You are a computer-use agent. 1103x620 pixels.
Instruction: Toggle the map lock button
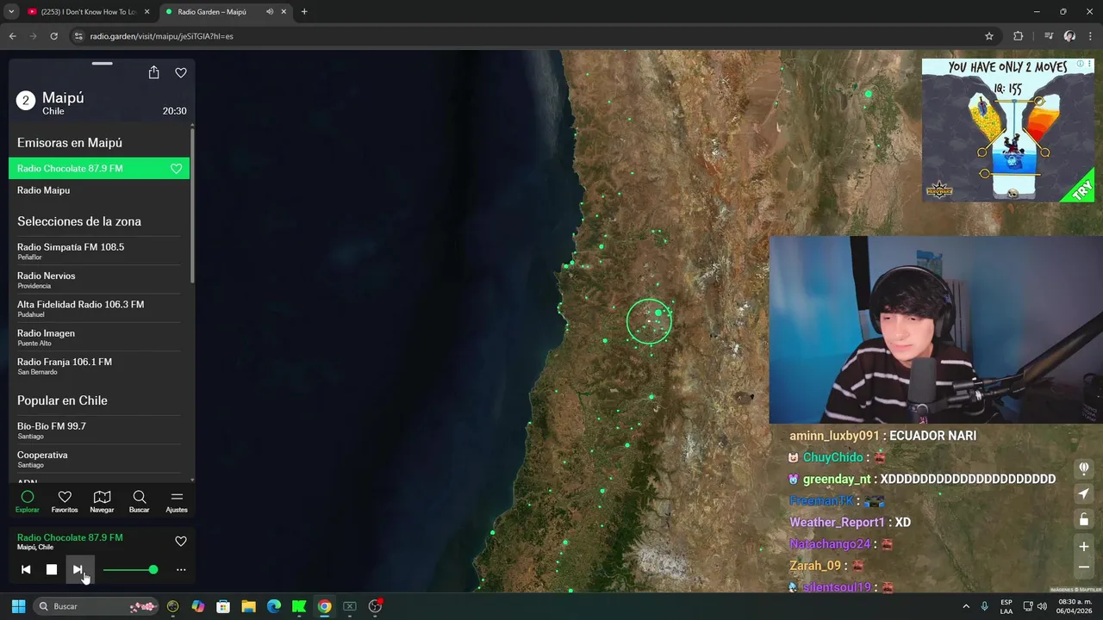click(1084, 519)
